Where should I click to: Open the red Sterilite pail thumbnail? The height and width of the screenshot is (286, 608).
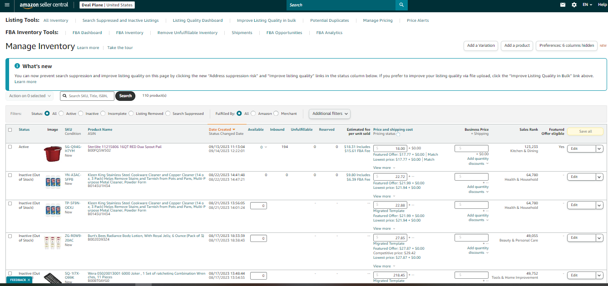(53, 154)
